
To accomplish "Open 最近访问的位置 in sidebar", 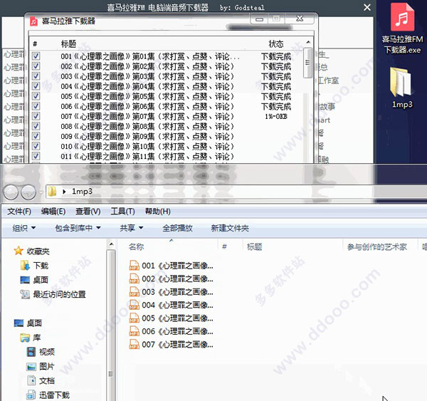I will (x=53, y=294).
